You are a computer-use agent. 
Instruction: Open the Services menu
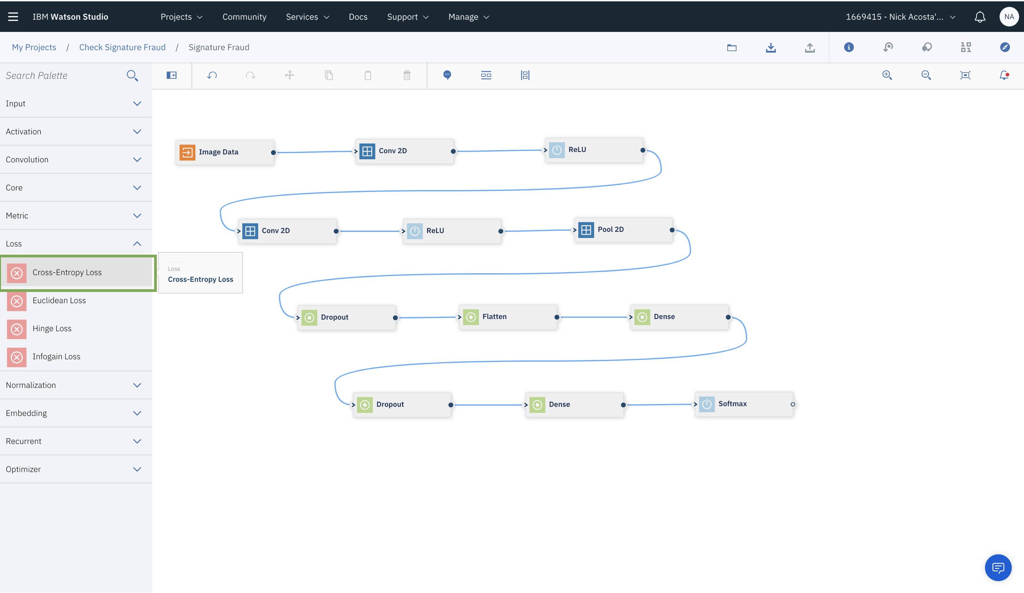coord(307,17)
